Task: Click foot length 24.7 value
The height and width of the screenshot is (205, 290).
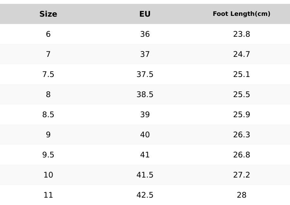Action: pyautogui.click(x=242, y=54)
